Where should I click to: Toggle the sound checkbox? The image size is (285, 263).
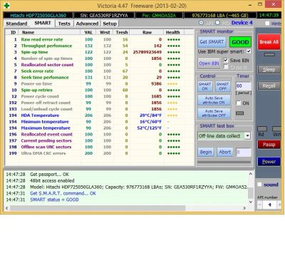[x=260, y=185]
